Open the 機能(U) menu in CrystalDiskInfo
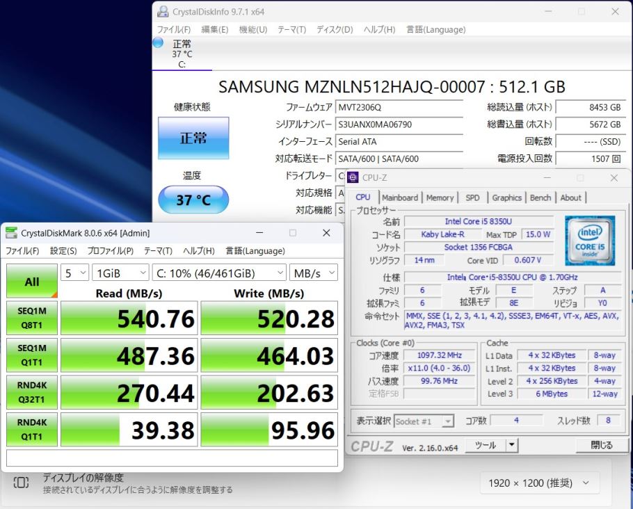The image size is (633, 509). click(253, 30)
